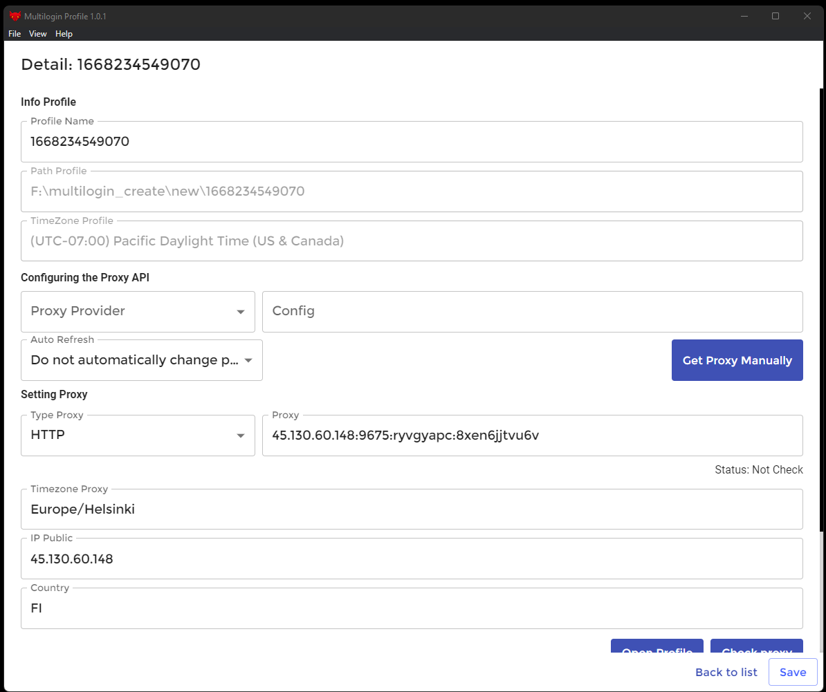Click the Setting Proxy section label

click(54, 395)
